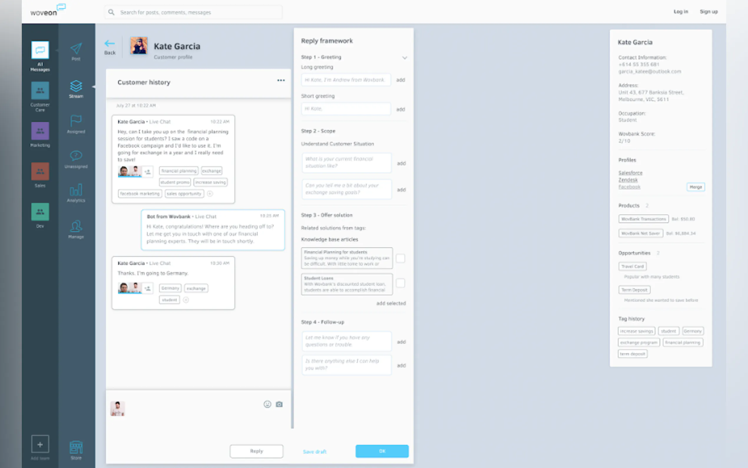Click the Merge profiles button

[695, 187]
